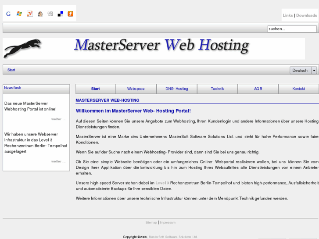Image resolution: width=319 pixels, height=239 pixels.
Task: Open the Deutsch language dropdown
Action: tap(303, 70)
